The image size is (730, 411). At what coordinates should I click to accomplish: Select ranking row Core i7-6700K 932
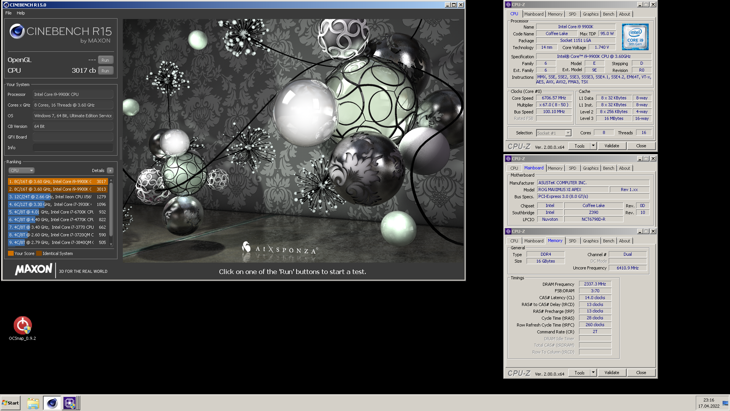coord(58,212)
